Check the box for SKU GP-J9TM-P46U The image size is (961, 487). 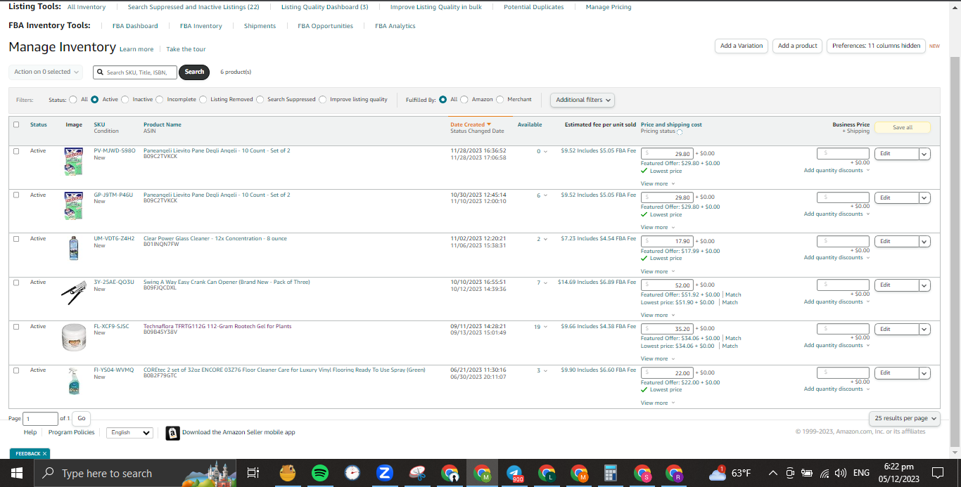16,195
